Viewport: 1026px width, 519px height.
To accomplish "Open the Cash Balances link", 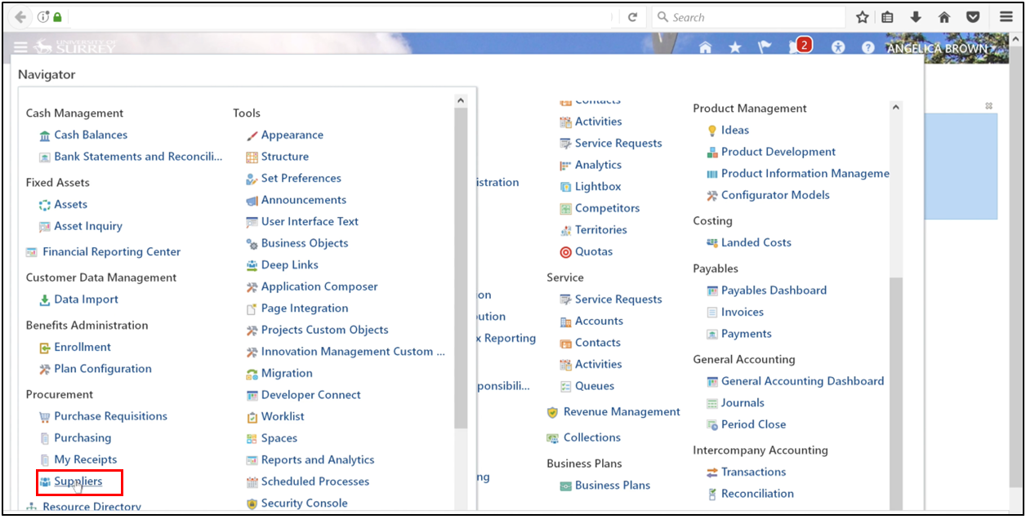I will pos(90,135).
